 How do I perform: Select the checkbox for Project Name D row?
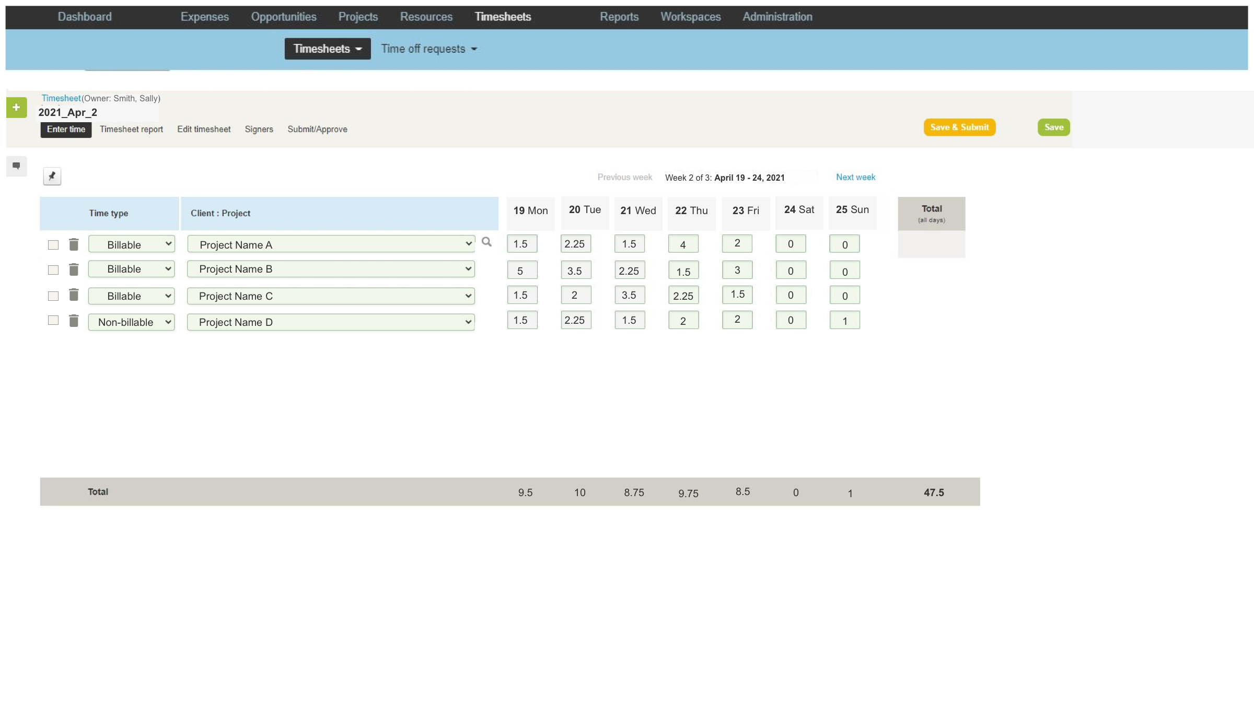pos(53,320)
